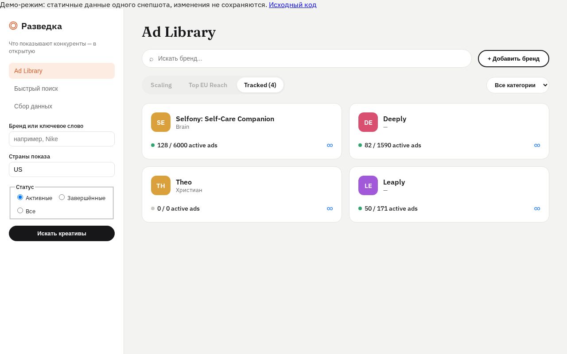Open Meta link icon on Selfony card

click(x=330, y=145)
